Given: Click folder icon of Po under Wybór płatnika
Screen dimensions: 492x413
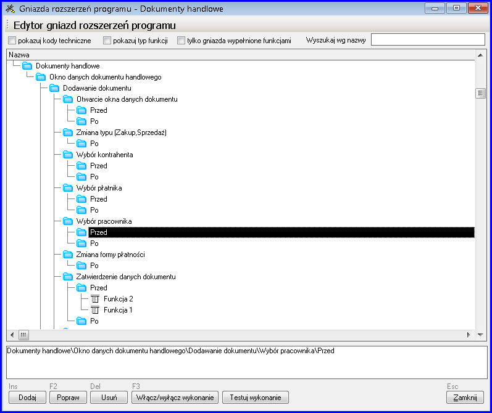Looking at the screenshot, I should coord(81,210).
